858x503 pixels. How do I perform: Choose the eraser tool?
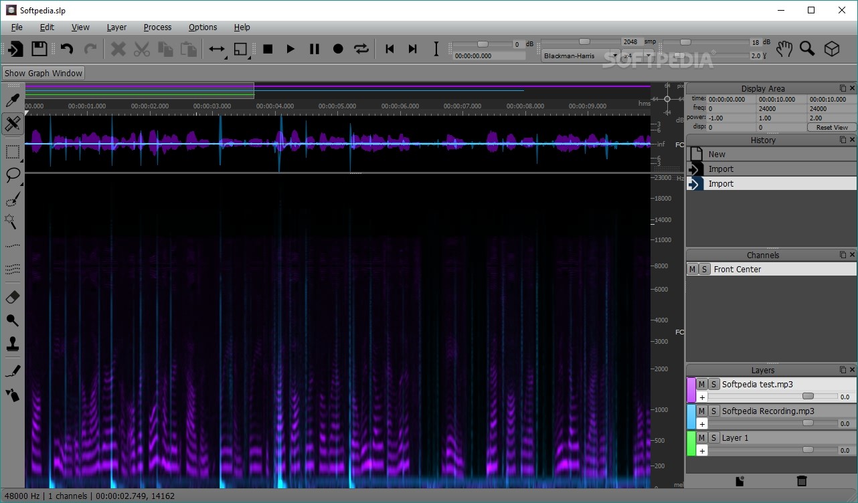click(x=12, y=297)
